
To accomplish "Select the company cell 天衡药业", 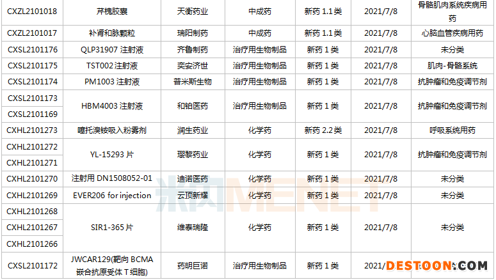I will click(x=193, y=12).
